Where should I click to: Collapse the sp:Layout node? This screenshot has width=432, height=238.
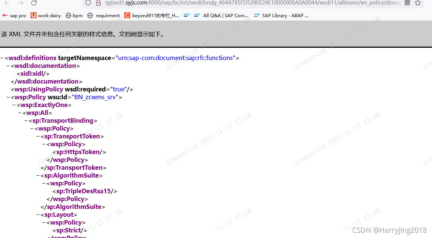pyautogui.click(x=38, y=215)
